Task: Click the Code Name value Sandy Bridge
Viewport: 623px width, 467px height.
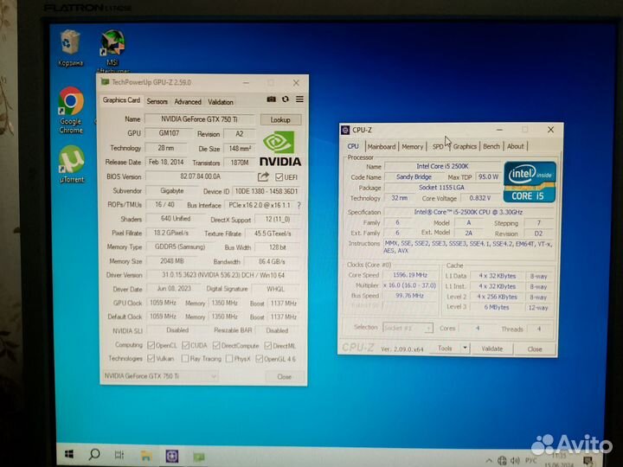Action: tap(414, 176)
